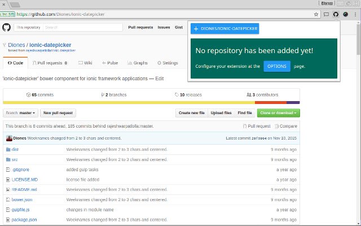Click the OPTIONS button in popup
This screenshot has width=361, height=226.
tap(277, 67)
